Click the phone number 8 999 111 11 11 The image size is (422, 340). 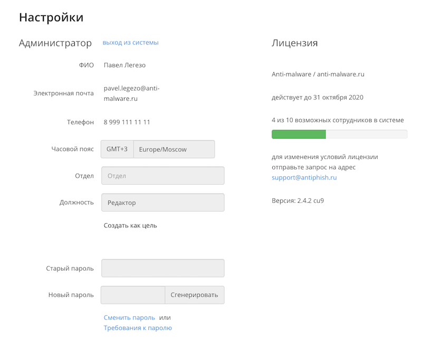(x=127, y=122)
